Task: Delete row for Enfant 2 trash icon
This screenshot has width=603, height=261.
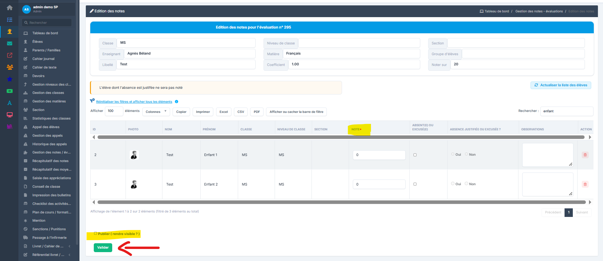Action: click(x=585, y=184)
